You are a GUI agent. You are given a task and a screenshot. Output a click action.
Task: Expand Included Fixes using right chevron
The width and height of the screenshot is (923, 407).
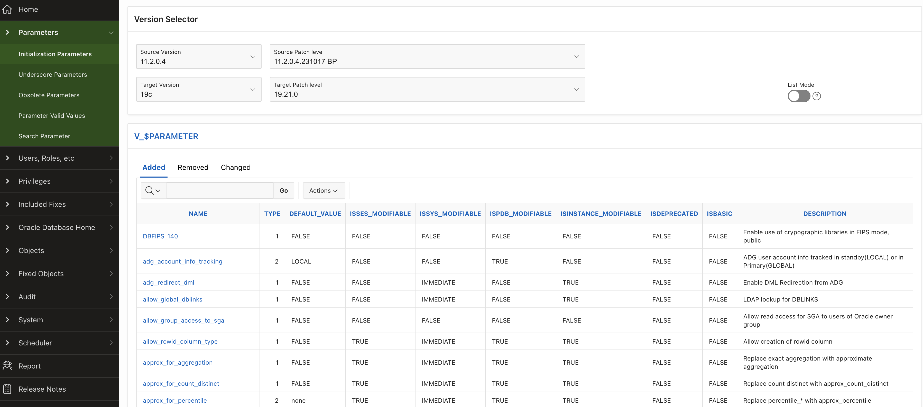point(111,204)
